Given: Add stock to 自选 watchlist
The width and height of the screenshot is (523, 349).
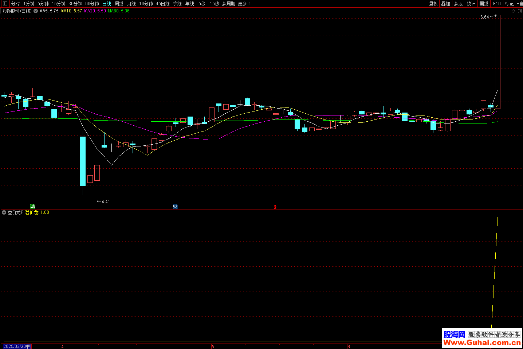Looking at the screenshot, I should (520, 4).
